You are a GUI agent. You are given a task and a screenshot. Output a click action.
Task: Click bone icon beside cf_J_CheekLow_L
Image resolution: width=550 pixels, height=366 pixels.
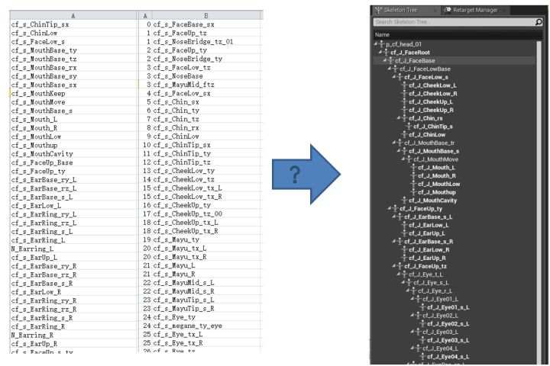click(x=404, y=85)
